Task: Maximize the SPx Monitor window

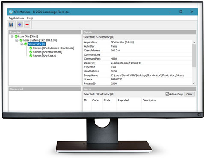Action: (x=181, y=12)
